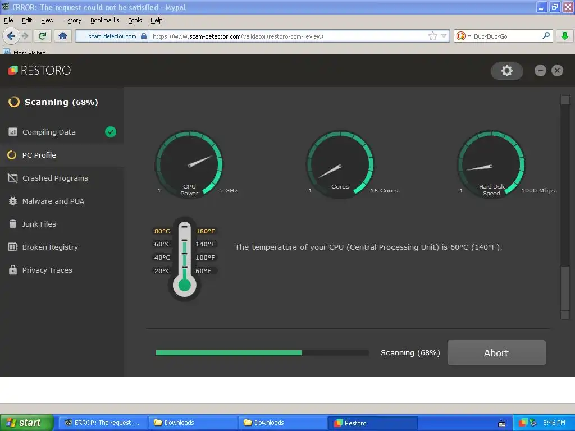Screen dimensions: 575x431
Task: Select Privacy Traces in sidebar
Action: coord(62,270)
